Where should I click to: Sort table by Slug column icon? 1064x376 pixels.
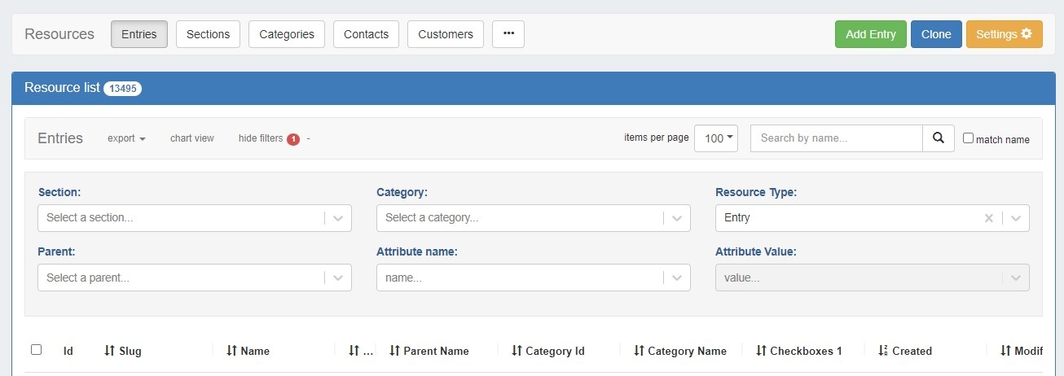110,351
